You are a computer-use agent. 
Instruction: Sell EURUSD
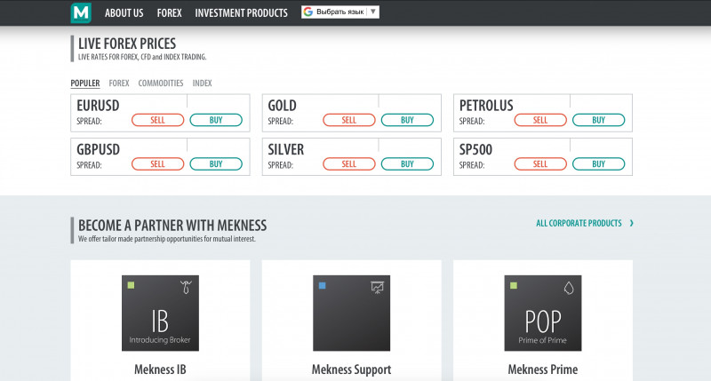tap(158, 120)
